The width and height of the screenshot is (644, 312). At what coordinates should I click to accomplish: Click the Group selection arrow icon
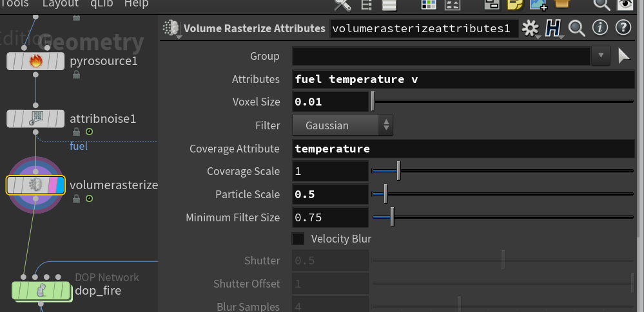tap(624, 56)
